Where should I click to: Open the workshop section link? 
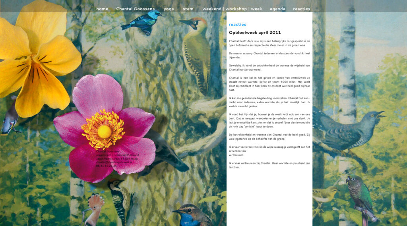pyautogui.click(x=236, y=9)
